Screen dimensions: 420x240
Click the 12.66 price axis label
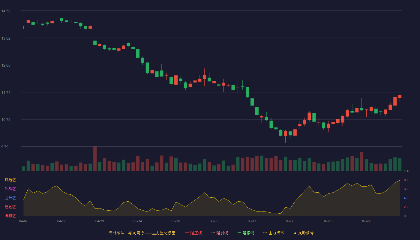point(6,65)
